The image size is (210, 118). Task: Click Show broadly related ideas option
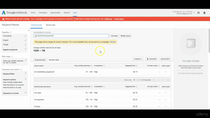[12, 82]
